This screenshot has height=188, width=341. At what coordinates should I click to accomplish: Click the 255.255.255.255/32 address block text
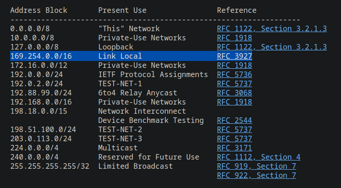(x=50, y=166)
